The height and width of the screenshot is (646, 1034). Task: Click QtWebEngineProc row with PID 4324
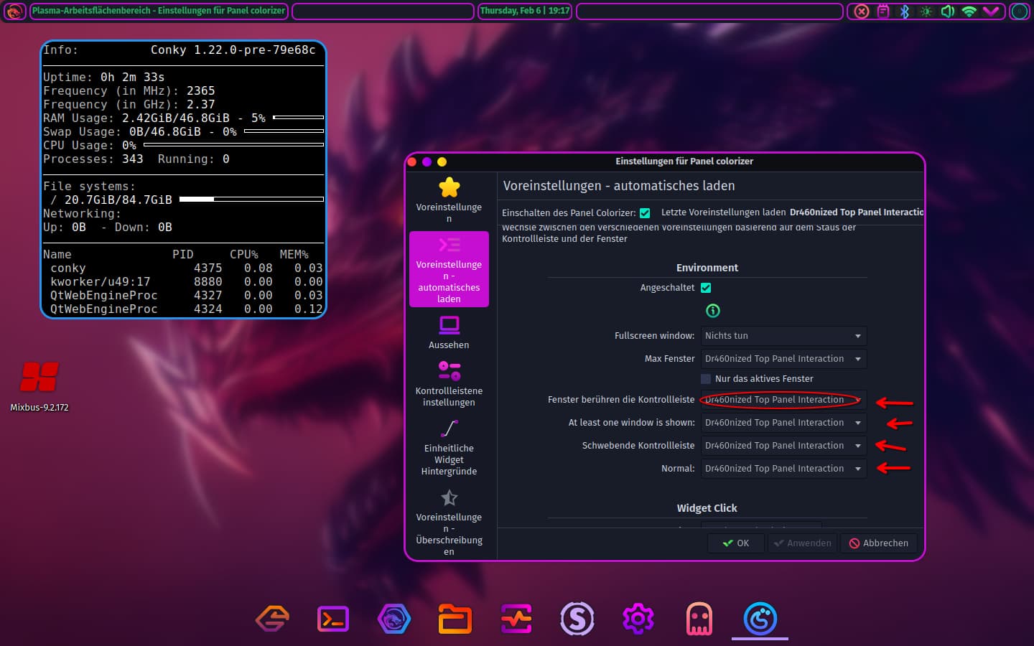[x=183, y=309]
